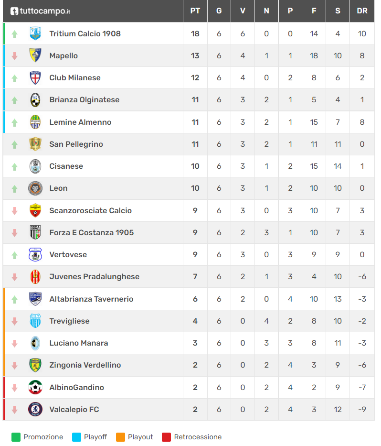Click the Mapello team crest
Screen dimensions: 381x446
[x=35, y=56]
